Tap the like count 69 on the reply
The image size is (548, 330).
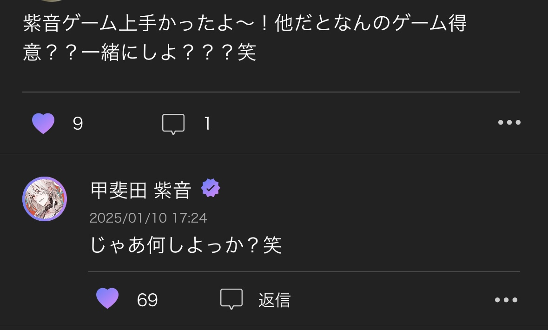(x=147, y=300)
